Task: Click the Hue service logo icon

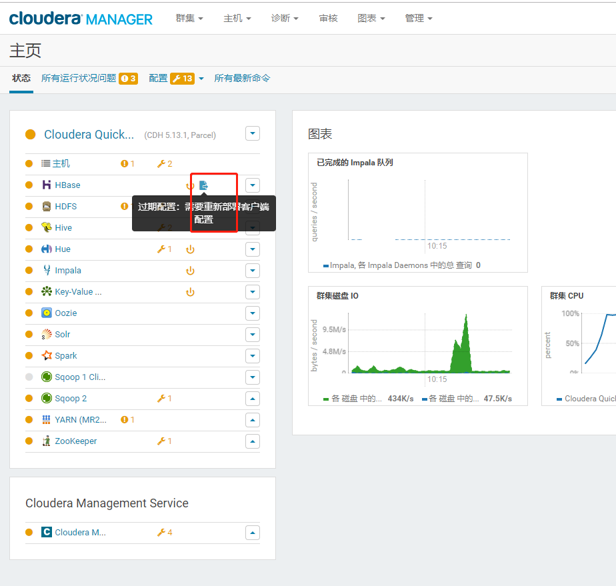Action: click(x=47, y=249)
